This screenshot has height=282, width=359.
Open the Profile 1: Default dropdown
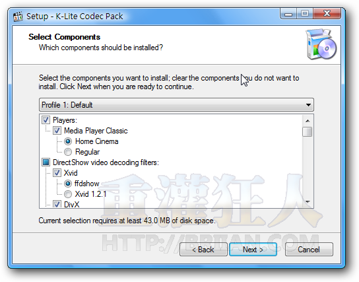(x=176, y=105)
